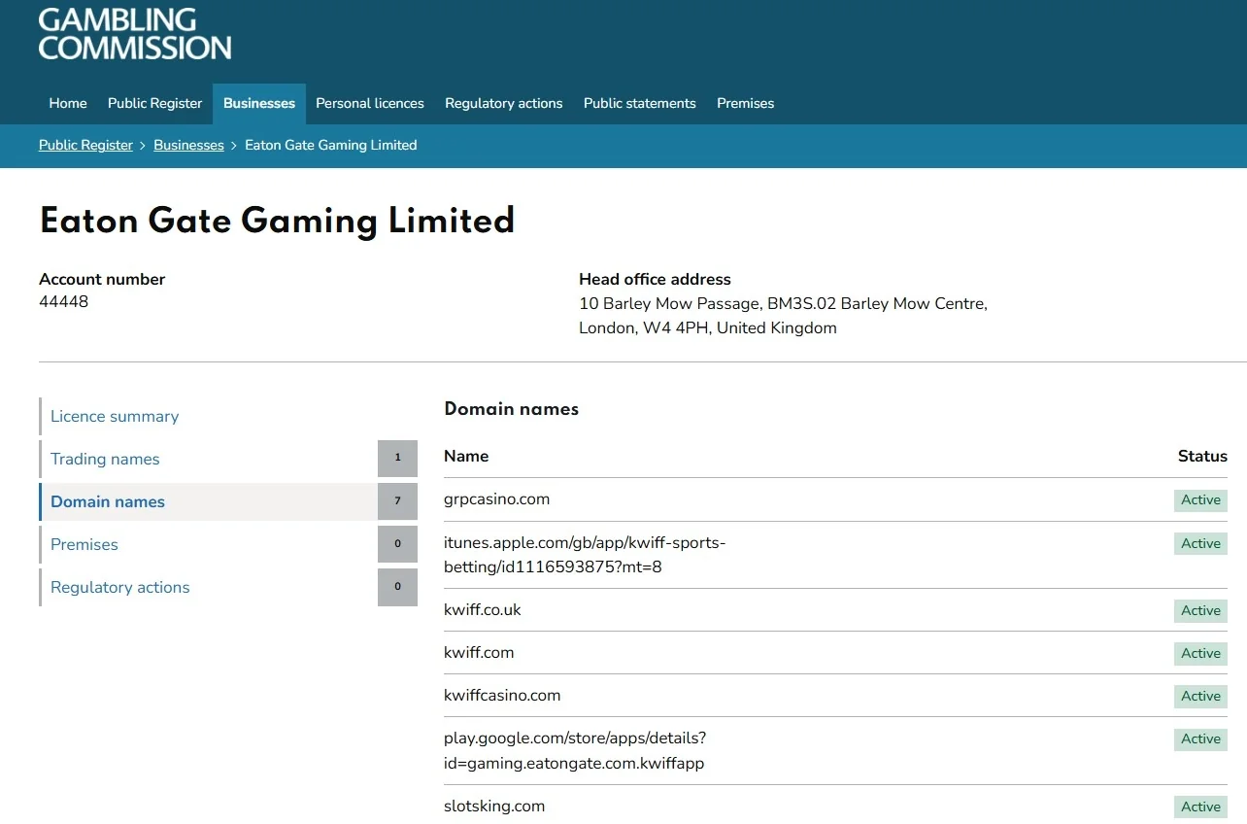Image resolution: width=1247 pixels, height=824 pixels.
Task: Select the Businesses navigation tab
Action: [259, 103]
